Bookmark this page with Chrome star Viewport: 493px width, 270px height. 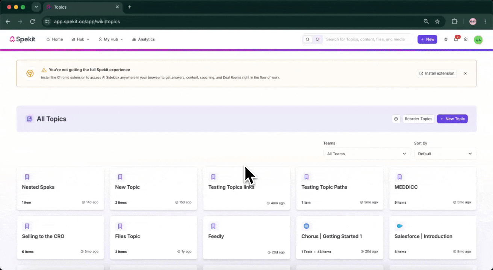[437, 21]
